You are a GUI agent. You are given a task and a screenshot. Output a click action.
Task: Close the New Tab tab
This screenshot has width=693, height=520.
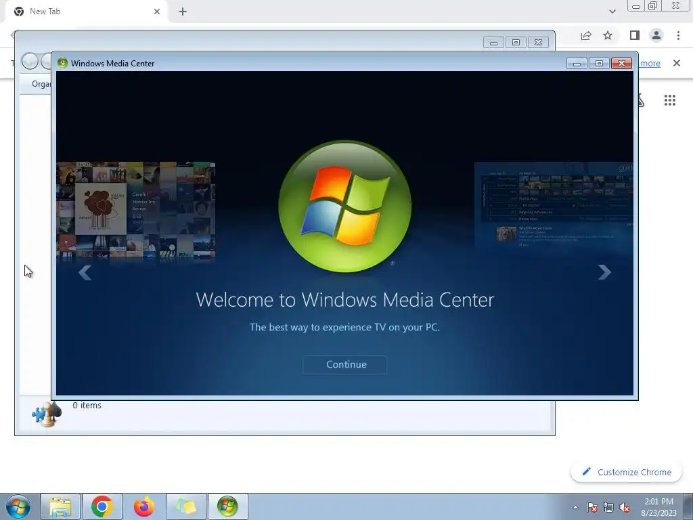point(157,12)
